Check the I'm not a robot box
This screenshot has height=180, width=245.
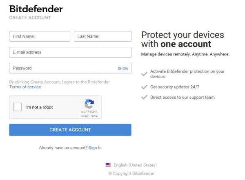(17, 107)
